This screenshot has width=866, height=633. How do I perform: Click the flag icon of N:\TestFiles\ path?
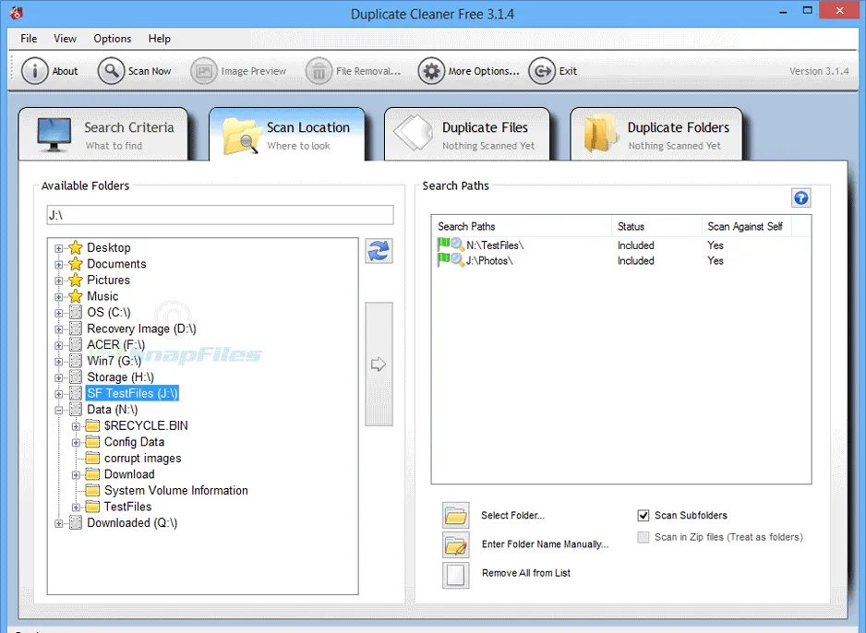443,244
